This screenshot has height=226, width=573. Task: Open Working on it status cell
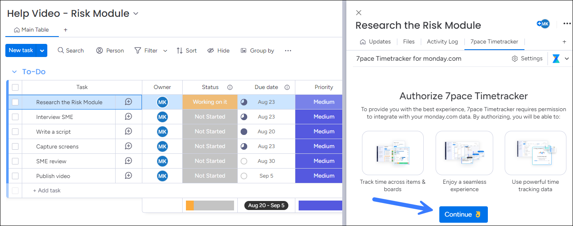210,102
